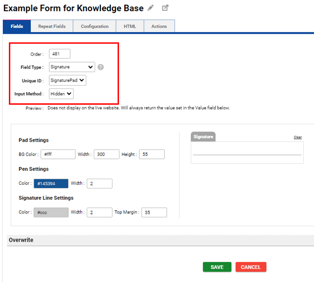Open the Unique ID dropdown
This screenshot has width=314, height=282.
pos(67,80)
